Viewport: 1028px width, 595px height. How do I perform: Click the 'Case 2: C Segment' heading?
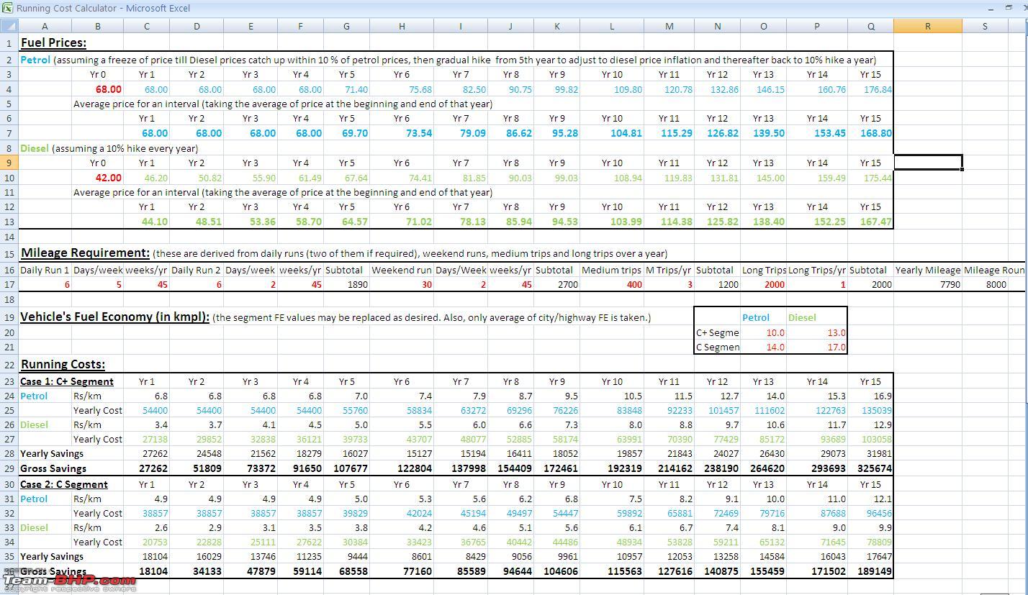[x=64, y=484]
